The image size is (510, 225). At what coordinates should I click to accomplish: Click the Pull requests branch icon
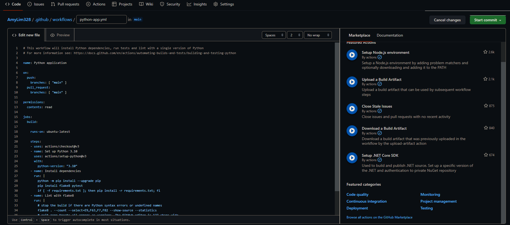pos(53,4)
